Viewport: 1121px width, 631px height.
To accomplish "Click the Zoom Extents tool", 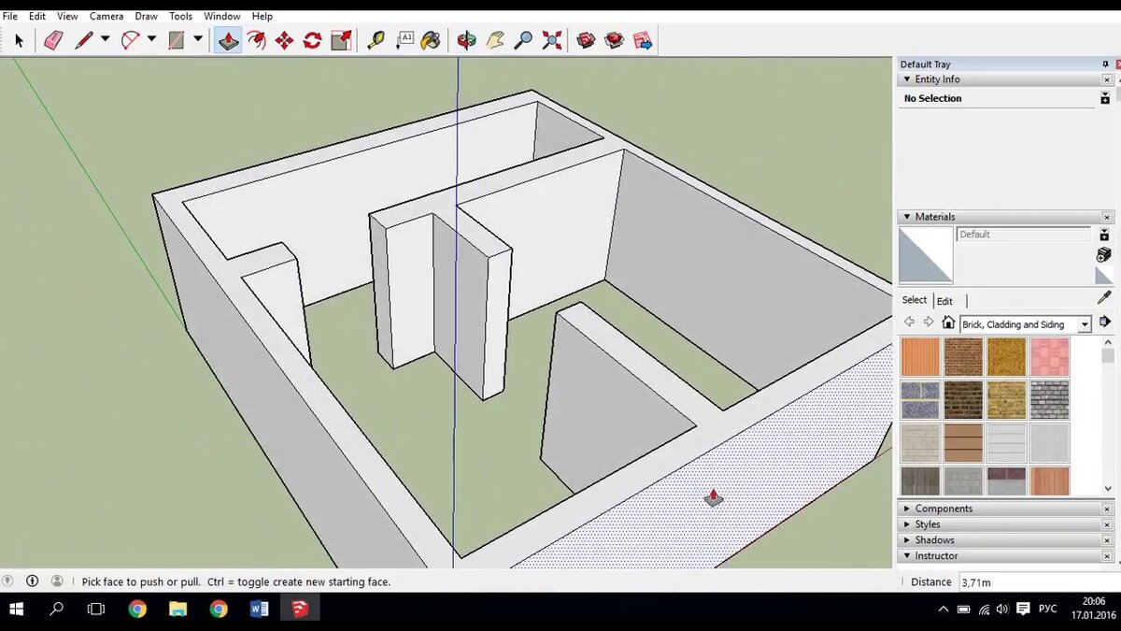I will pos(552,40).
